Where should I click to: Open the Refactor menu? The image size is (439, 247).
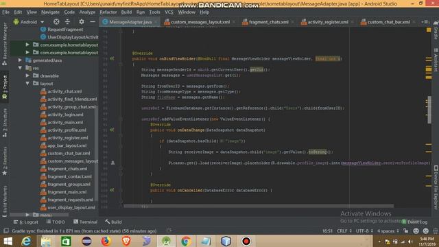point(108,12)
